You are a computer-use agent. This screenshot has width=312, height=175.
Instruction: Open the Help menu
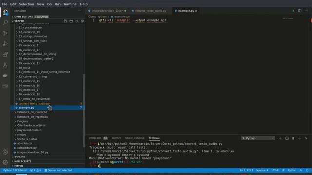click(84, 4)
